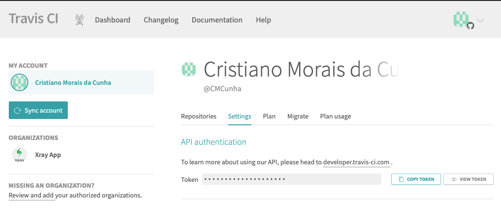Screen dimensions: 501x216
Task: Go to the Migrate tab
Action: (298, 117)
